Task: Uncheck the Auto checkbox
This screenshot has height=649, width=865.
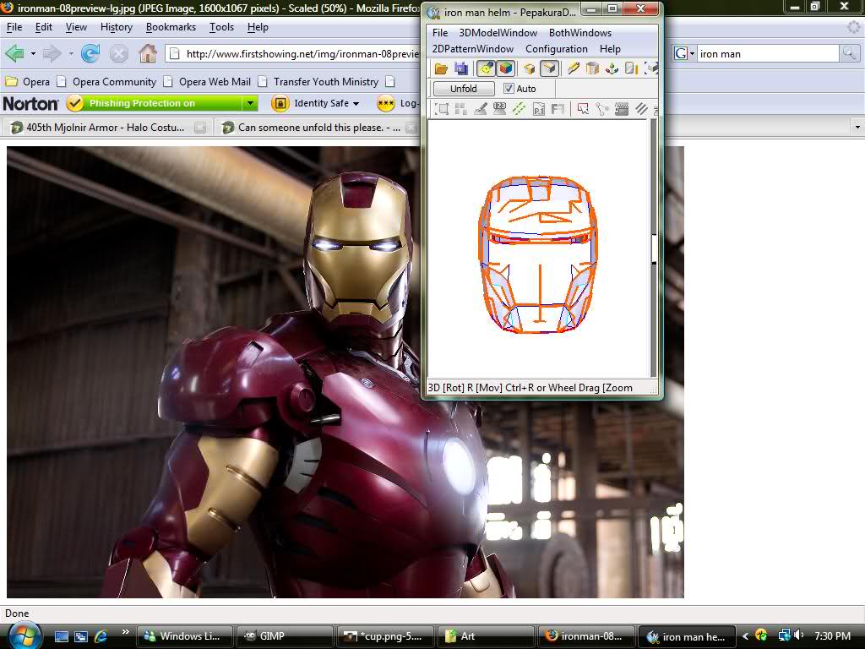Action: coord(509,88)
